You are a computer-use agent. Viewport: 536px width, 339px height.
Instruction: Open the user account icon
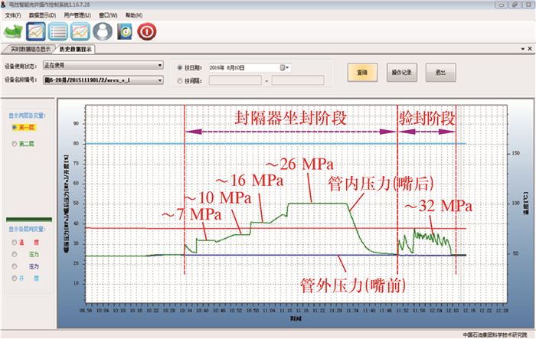click(103, 31)
